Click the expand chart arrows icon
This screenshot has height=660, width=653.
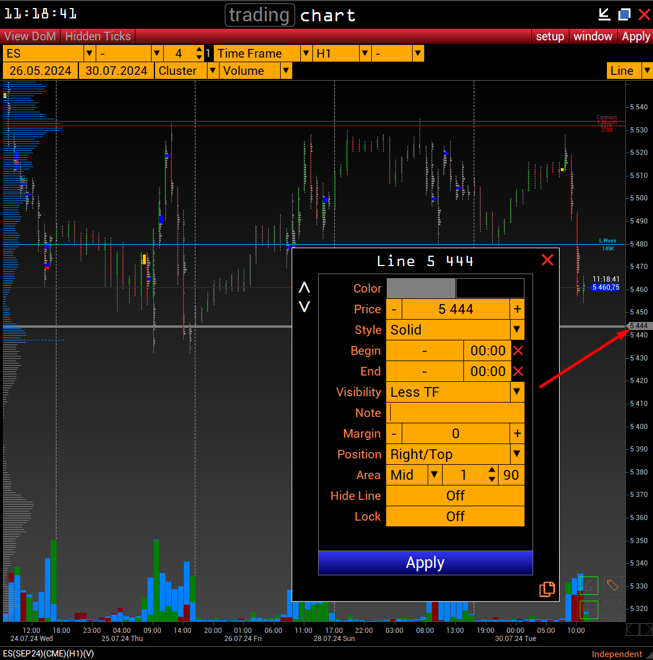point(613,609)
